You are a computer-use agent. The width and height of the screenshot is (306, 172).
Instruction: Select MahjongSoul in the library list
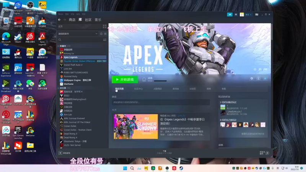pyautogui.click(x=75, y=99)
